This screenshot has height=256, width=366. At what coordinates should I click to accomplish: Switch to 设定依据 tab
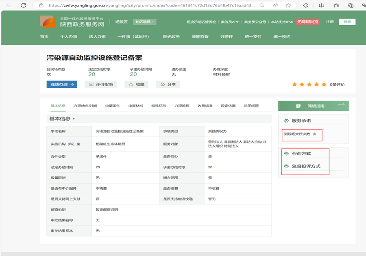click(228, 106)
